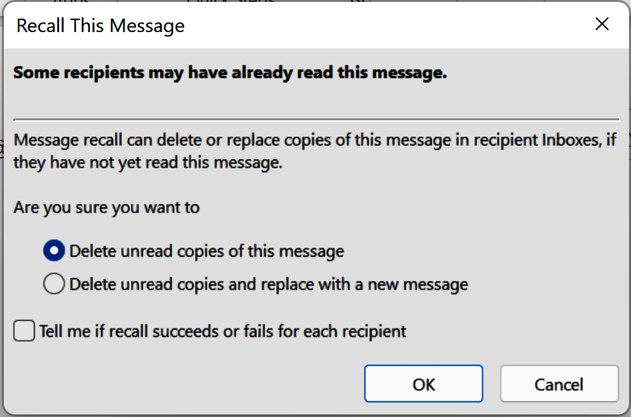Click the already-selected delete unread copies radio
This screenshot has height=417, width=631.
tap(53, 251)
